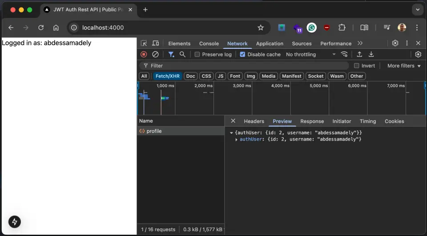Expand the authUser object in preview
The width and height of the screenshot is (427, 236).
coord(237,140)
